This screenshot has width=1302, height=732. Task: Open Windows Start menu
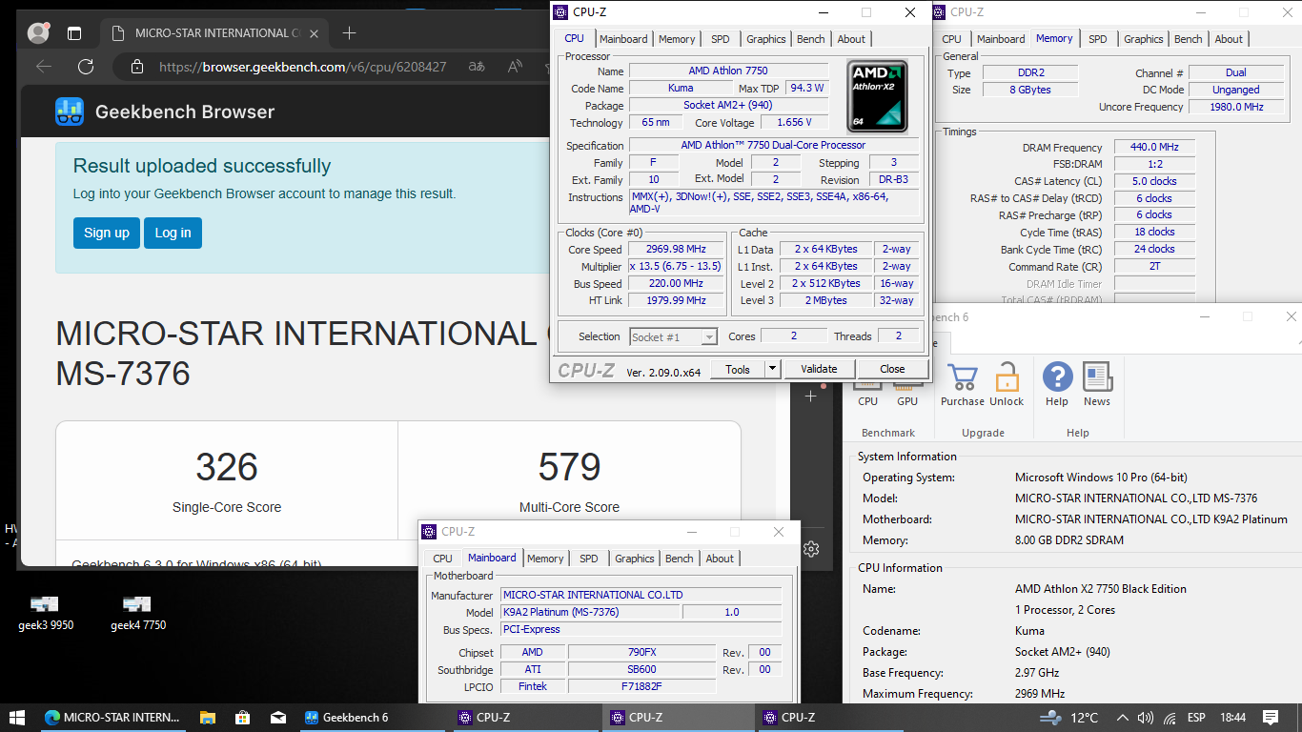[17, 718]
